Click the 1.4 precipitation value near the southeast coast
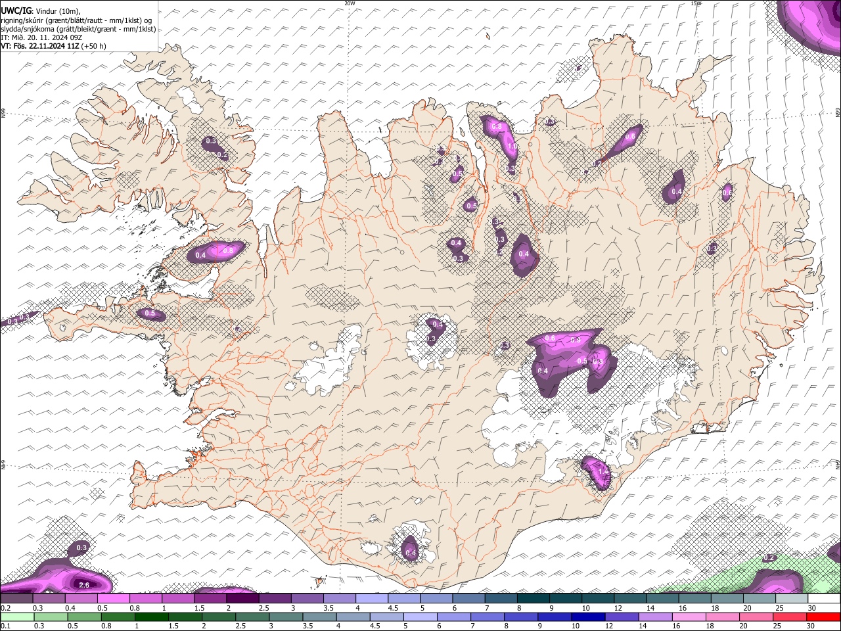Screen dimensions: 841x631 (x=602, y=471)
